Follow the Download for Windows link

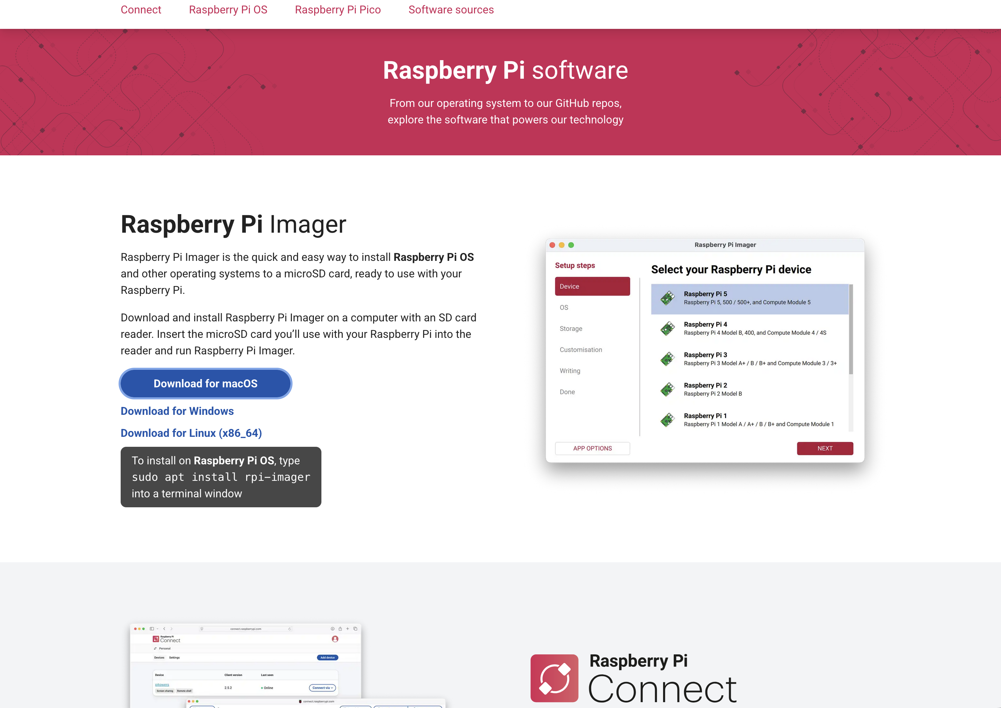point(177,411)
